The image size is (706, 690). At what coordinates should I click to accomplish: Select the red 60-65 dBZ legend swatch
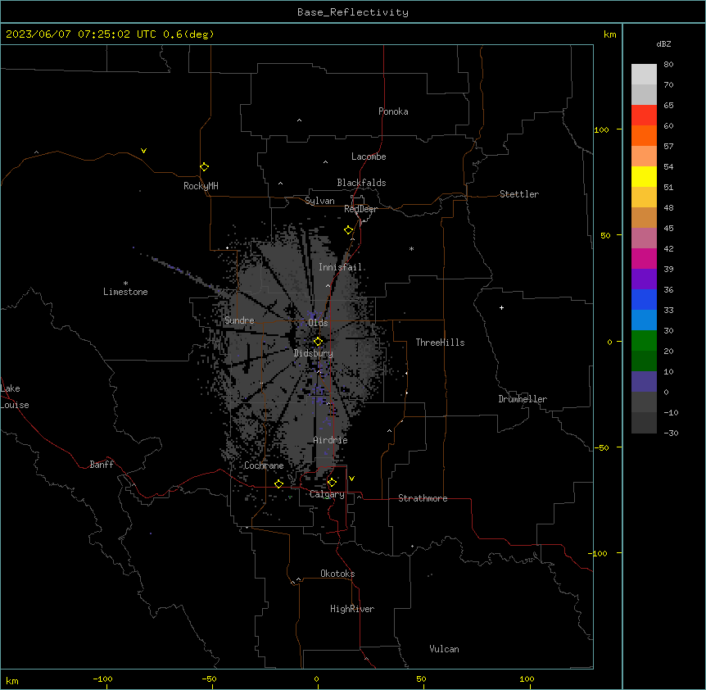tap(644, 116)
